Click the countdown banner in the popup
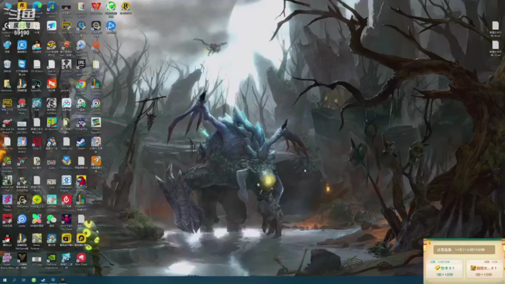The height and width of the screenshot is (284, 505). click(464, 249)
